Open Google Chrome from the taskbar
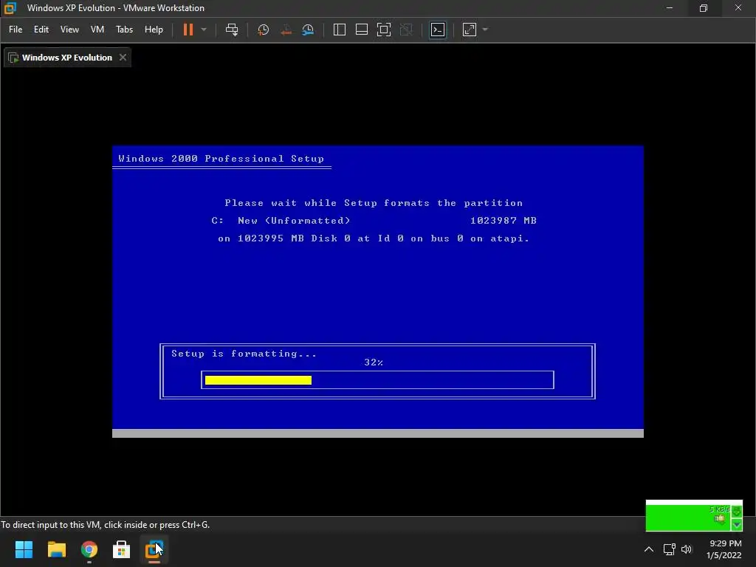The width and height of the screenshot is (756, 567). [89, 549]
